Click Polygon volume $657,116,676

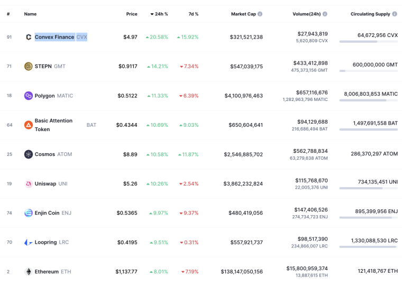point(312,93)
